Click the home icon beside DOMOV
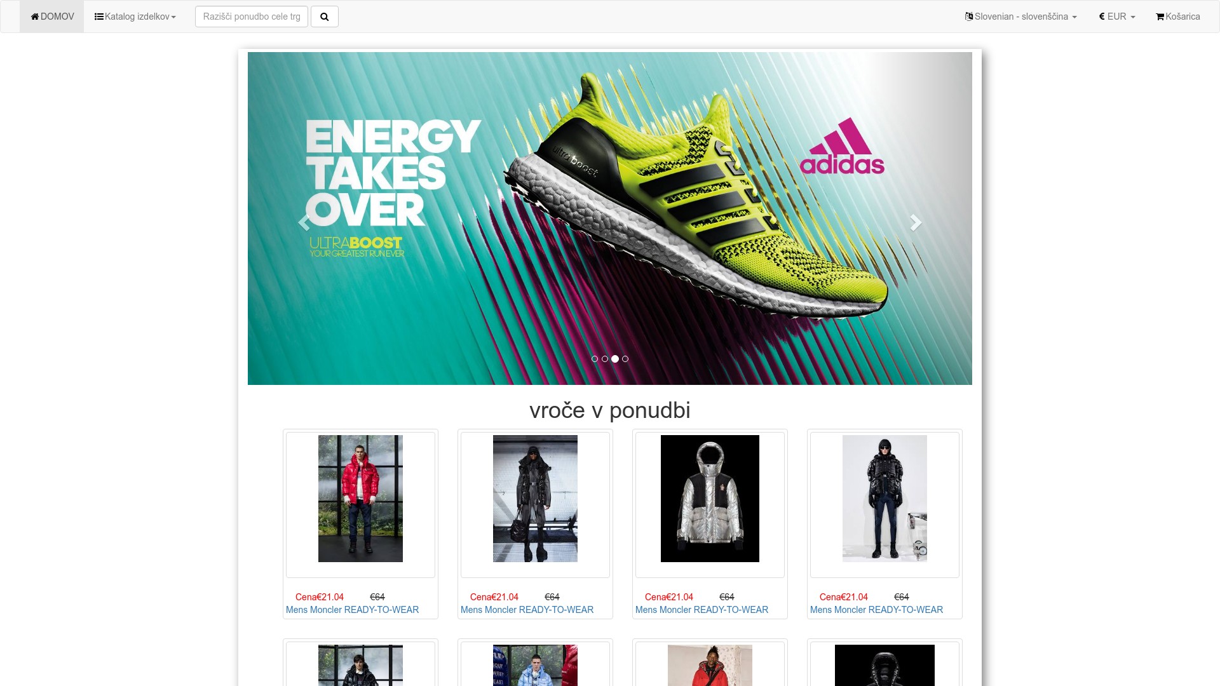Screen dimensions: 1220x686 pyautogui.click(x=35, y=17)
